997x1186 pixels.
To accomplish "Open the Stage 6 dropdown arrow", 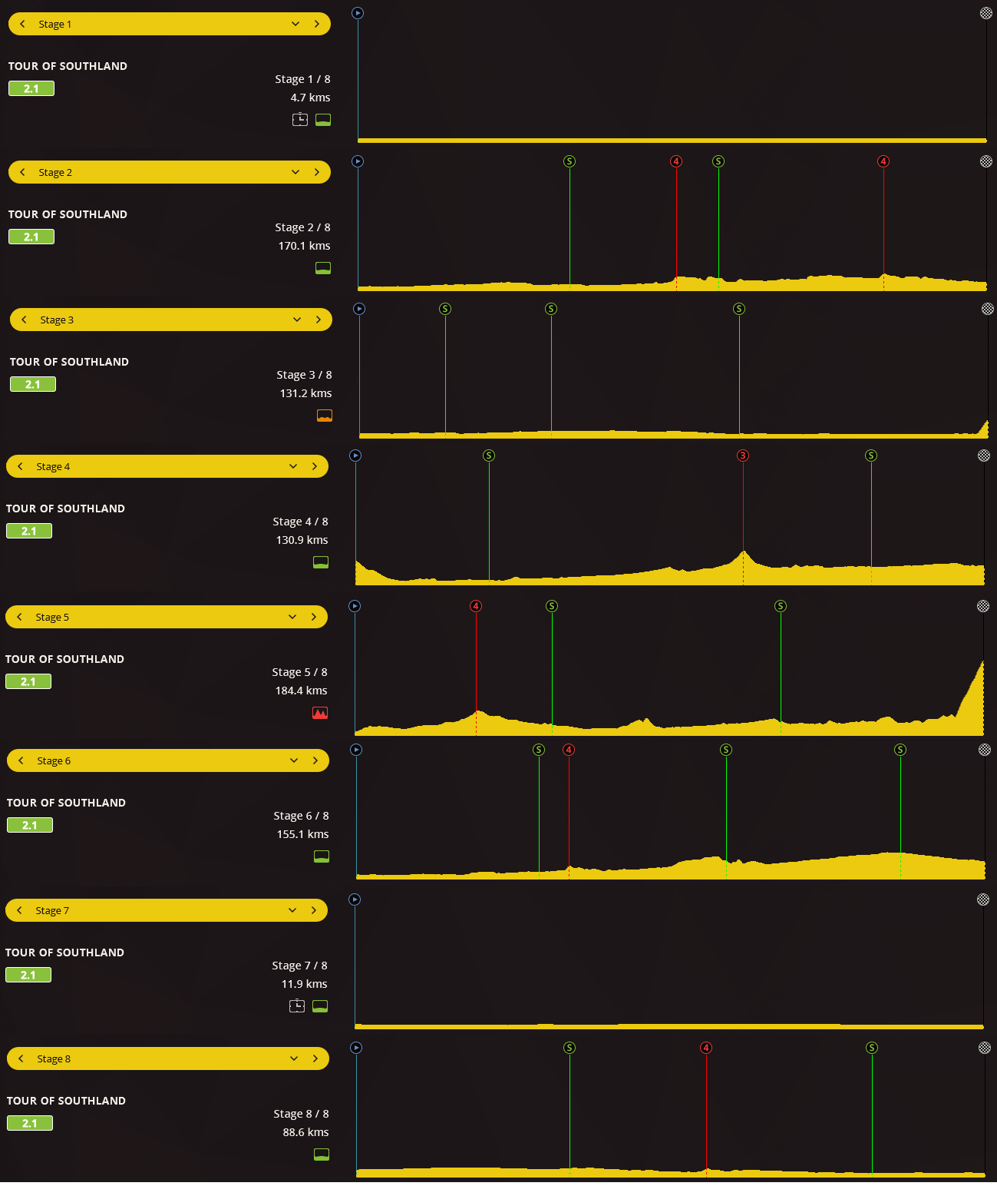I will [x=294, y=760].
